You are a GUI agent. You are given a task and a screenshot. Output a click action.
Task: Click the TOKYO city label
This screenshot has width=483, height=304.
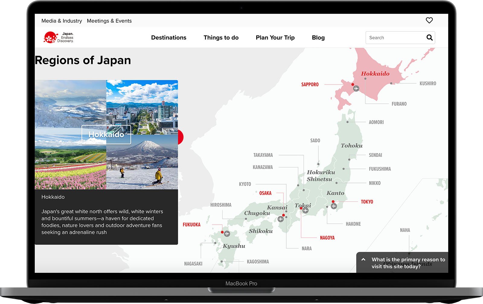click(x=367, y=202)
